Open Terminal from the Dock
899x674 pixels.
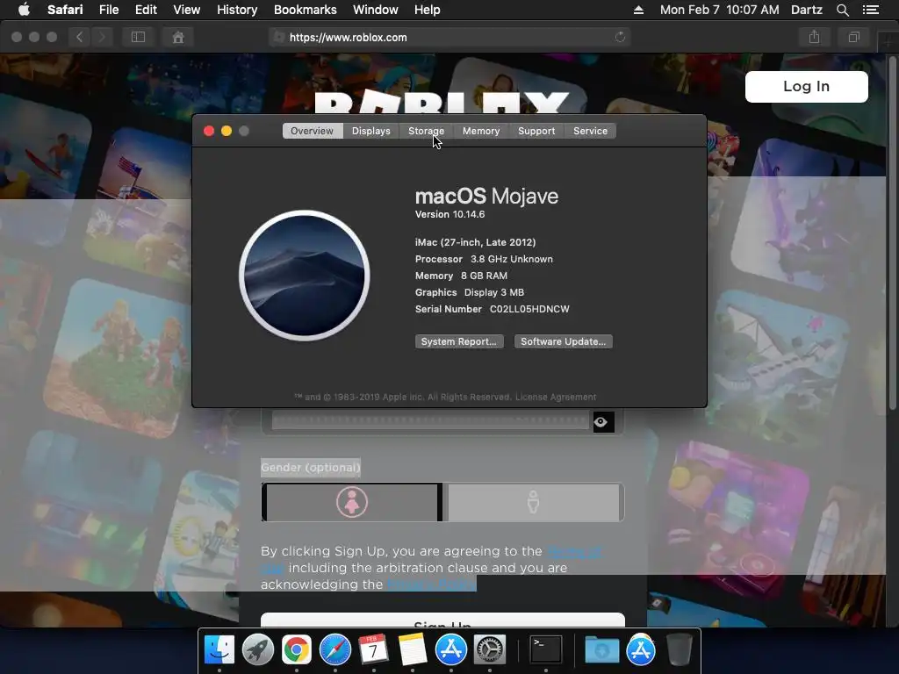pyautogui.click(x=545, y=649)
